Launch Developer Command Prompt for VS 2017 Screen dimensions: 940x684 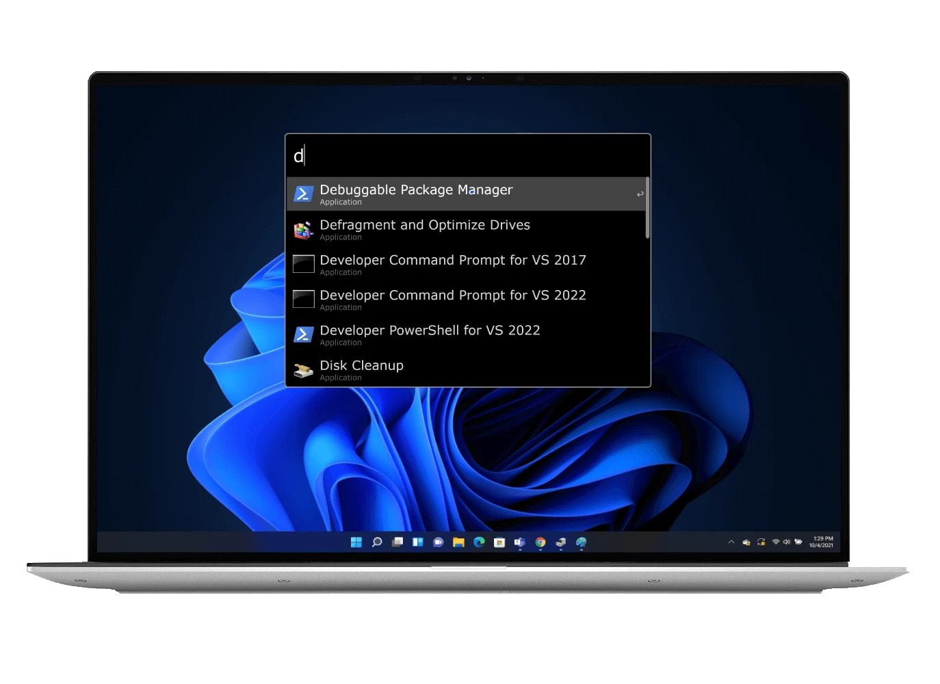click(x=467, y=265)
